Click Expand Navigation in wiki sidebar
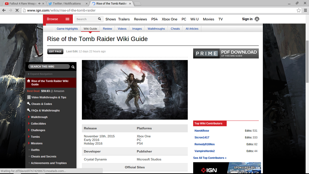Viewport: 309px width, 174px height. tap(40, 74)
